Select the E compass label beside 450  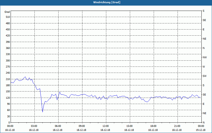click(204, 30)
